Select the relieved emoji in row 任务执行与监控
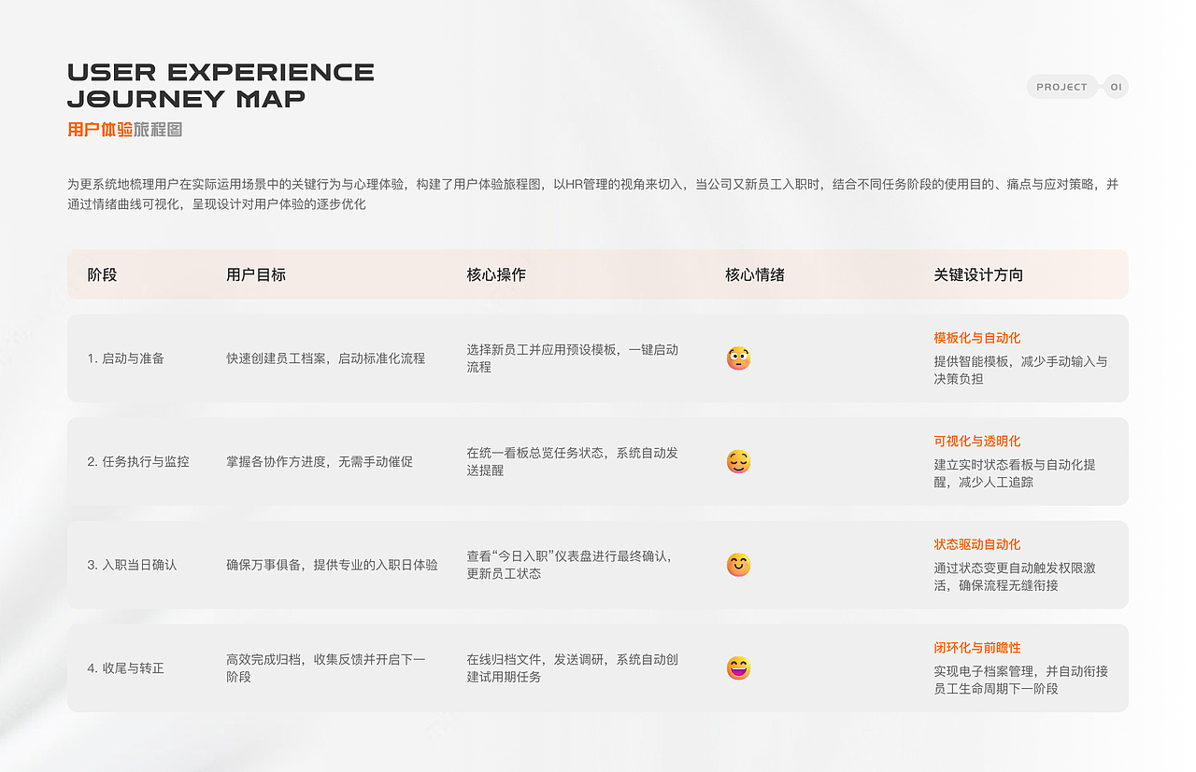 tap(738, 461)
